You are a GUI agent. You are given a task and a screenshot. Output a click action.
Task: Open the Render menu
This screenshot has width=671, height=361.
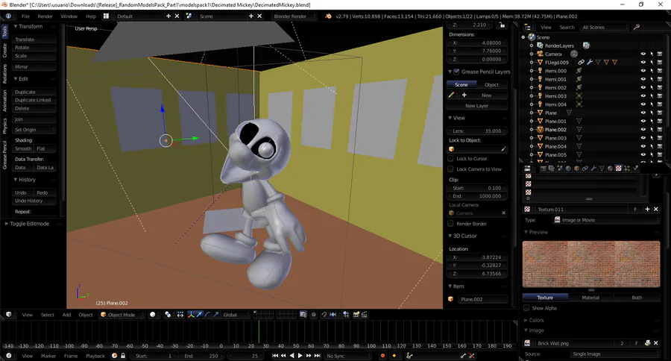tap(45, 16)
